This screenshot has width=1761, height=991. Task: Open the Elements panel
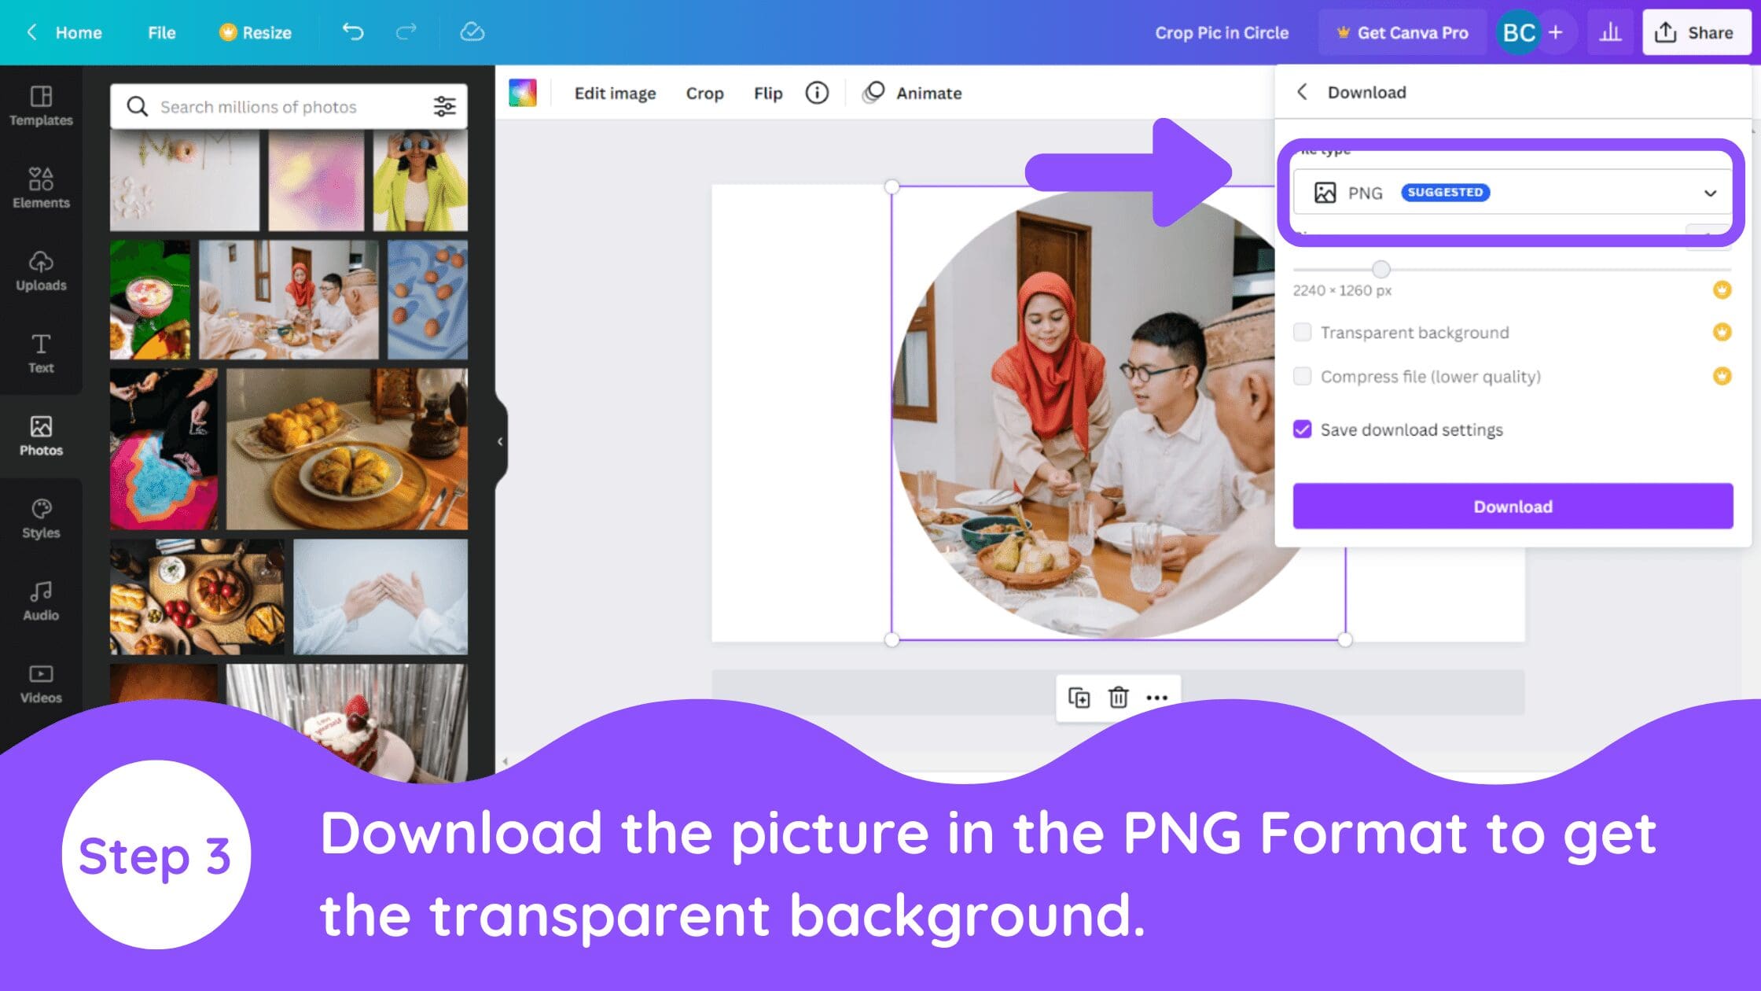(40, 187)
